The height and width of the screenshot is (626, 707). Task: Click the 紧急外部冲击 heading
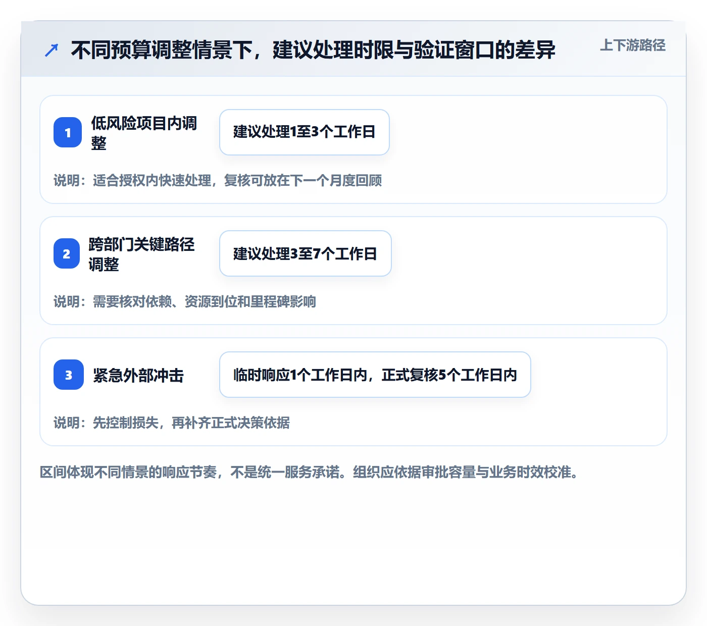pyautogui.click(x=138, y=375)
